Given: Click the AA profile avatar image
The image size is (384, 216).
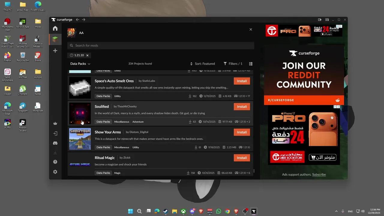Looking at the screenshot, I should (x=72, y=33).
